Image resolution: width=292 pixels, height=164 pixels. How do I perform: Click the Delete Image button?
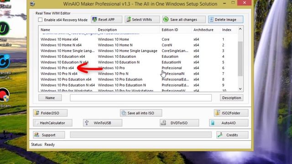click(x=225, y=20)
